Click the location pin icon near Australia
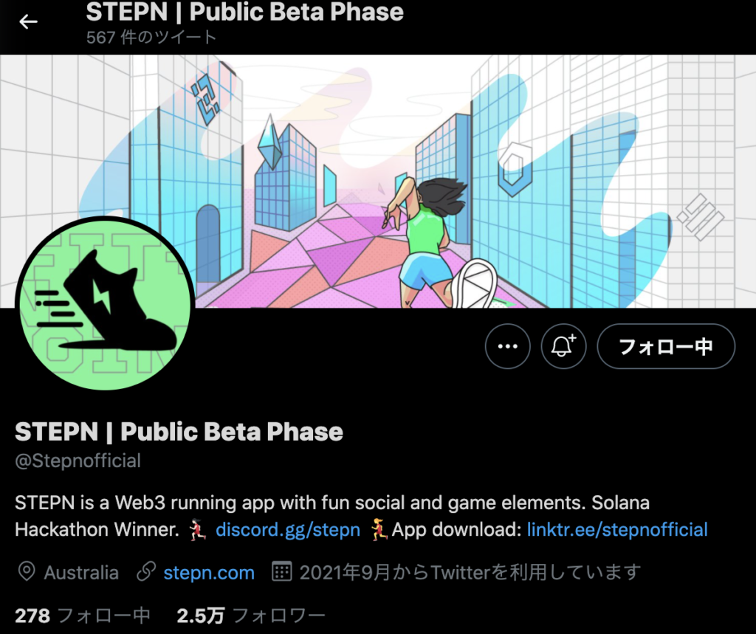 pyautogui.click(x=27, y=572)
